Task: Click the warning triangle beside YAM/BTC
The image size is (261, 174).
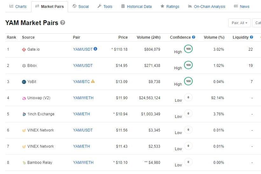Action: pyautogui.click(x=93, y=81)
